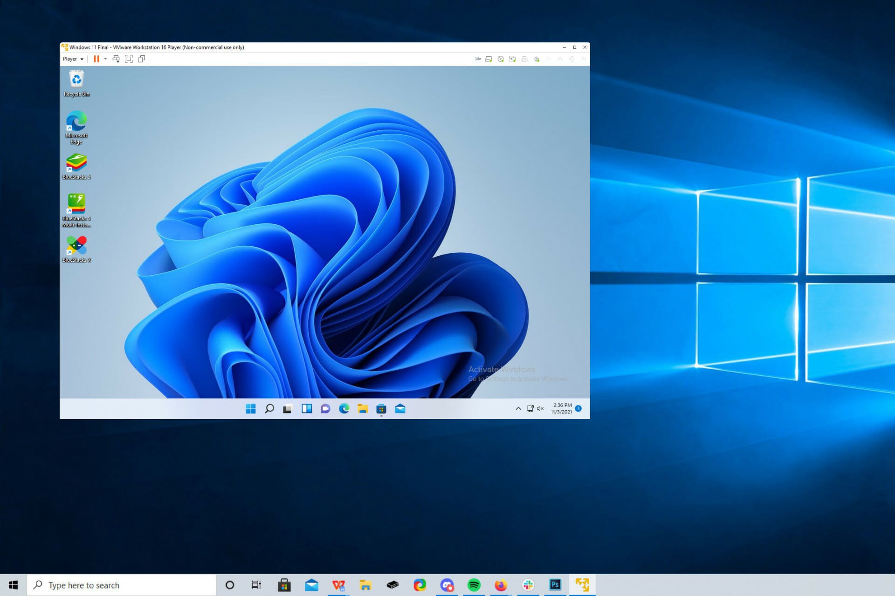895x596 pixels.
Task: Open Spotify from the host taskbar
Action: tap(474, 585)
